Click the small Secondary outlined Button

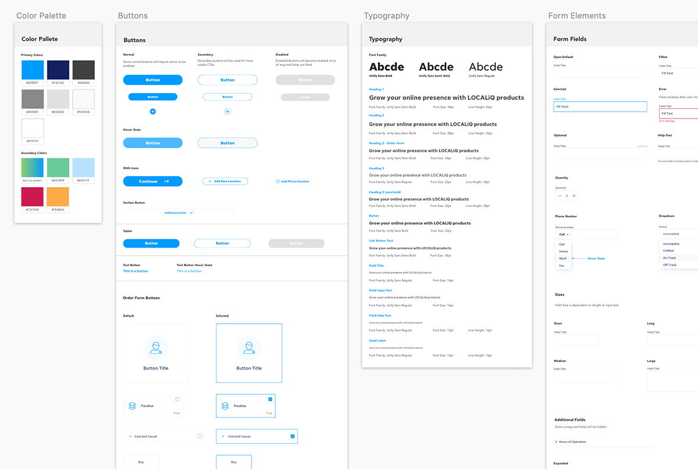click(227, 97)
